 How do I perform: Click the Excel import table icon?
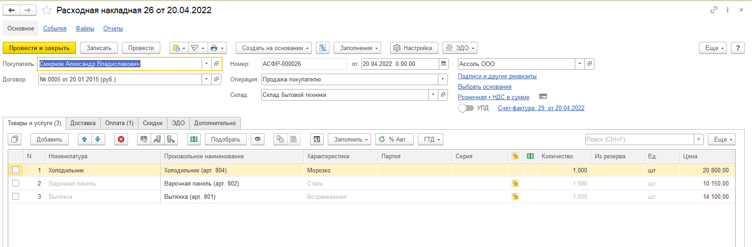[317, 139]
